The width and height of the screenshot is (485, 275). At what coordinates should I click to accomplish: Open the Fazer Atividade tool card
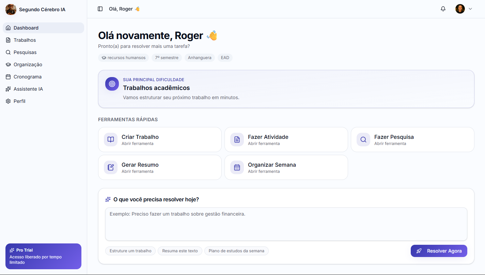[x=286, y=140]
